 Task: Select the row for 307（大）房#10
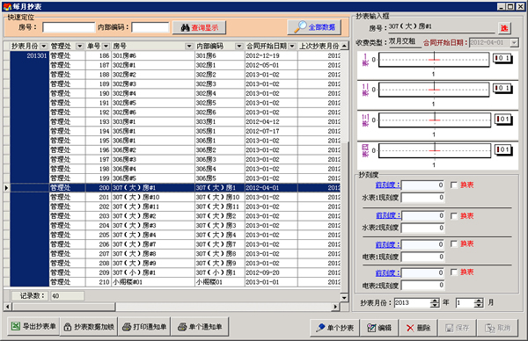point(175,197)
